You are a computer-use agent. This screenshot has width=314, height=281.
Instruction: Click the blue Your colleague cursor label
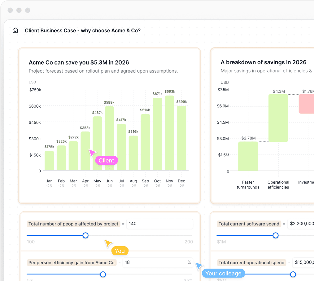click(x=223, y=273)
